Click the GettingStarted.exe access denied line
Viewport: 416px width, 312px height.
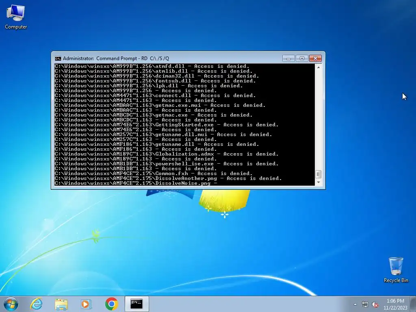[167, 125]
